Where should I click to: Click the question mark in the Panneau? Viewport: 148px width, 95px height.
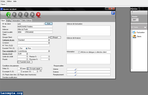132,12
